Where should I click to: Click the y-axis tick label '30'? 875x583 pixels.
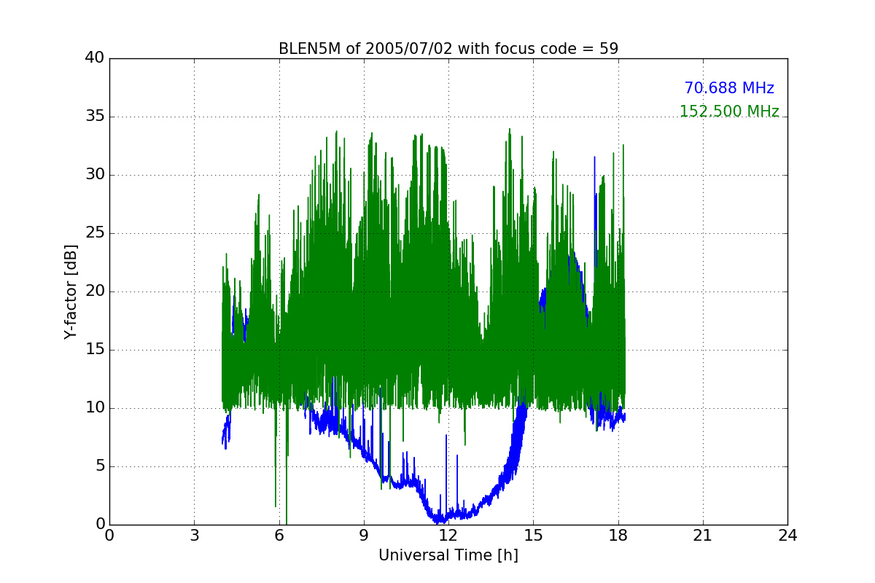click(x=95, y=175)
